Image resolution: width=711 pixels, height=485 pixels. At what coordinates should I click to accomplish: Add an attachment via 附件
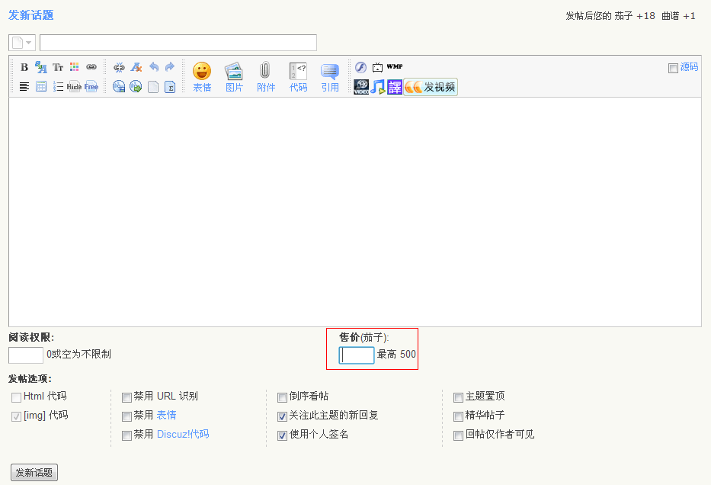coord(266,78)
